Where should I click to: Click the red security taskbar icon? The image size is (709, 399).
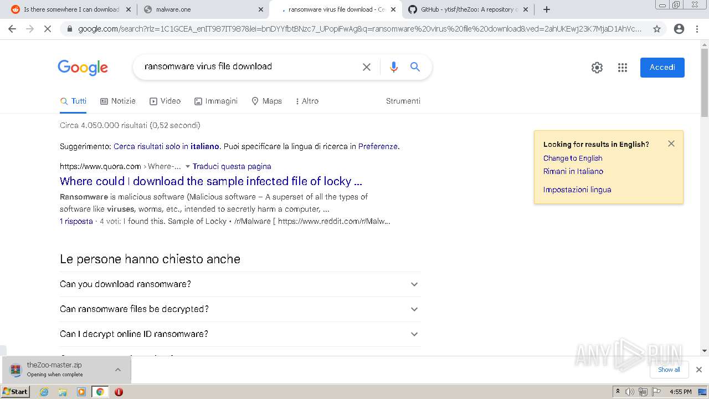pos(119,392)
